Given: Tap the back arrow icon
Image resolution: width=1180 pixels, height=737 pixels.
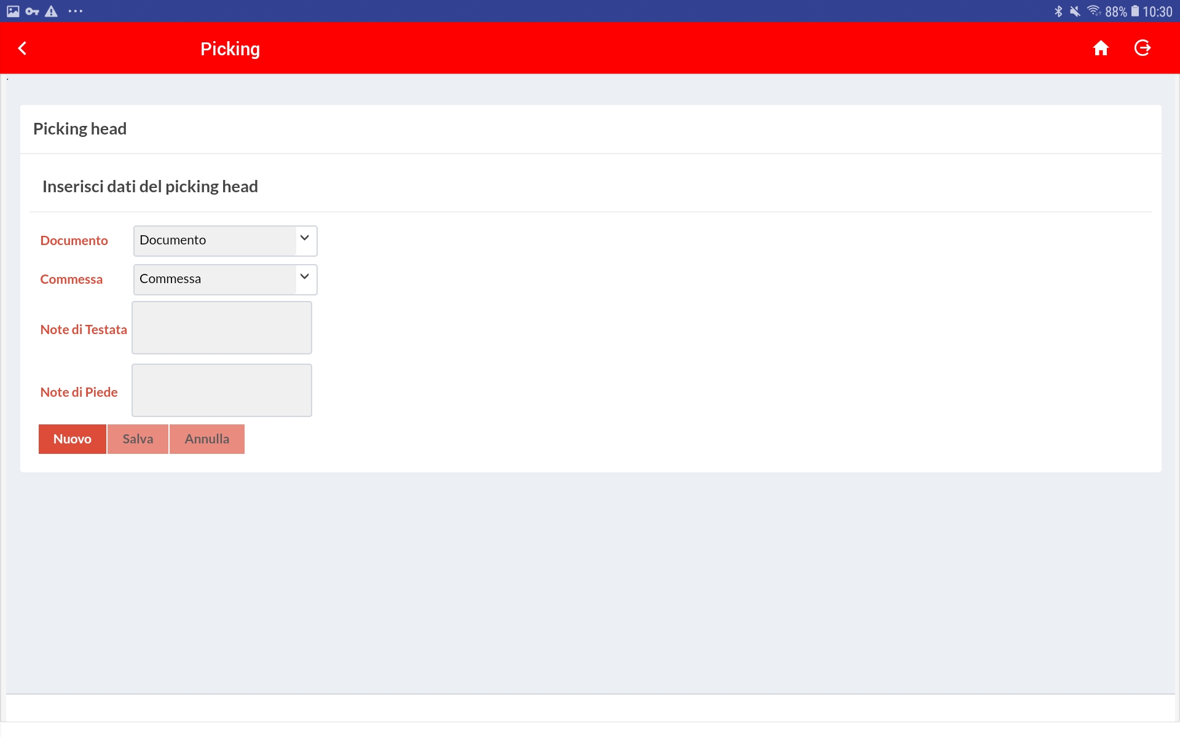Looking at the screenshot, I should pyautogui.click(x=23, y=49).
